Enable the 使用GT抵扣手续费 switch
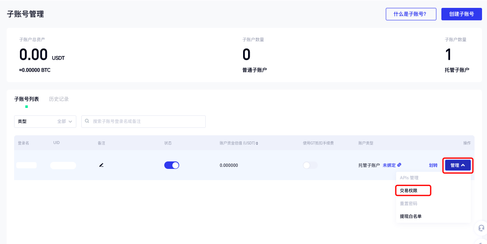Image resolution: width=487 pixels, height=244 pixels. point(310,165)
